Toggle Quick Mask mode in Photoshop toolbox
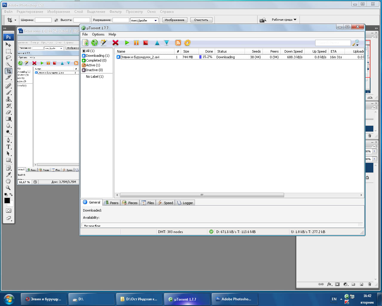The image size is (382, 306). (x=8, y=211)
